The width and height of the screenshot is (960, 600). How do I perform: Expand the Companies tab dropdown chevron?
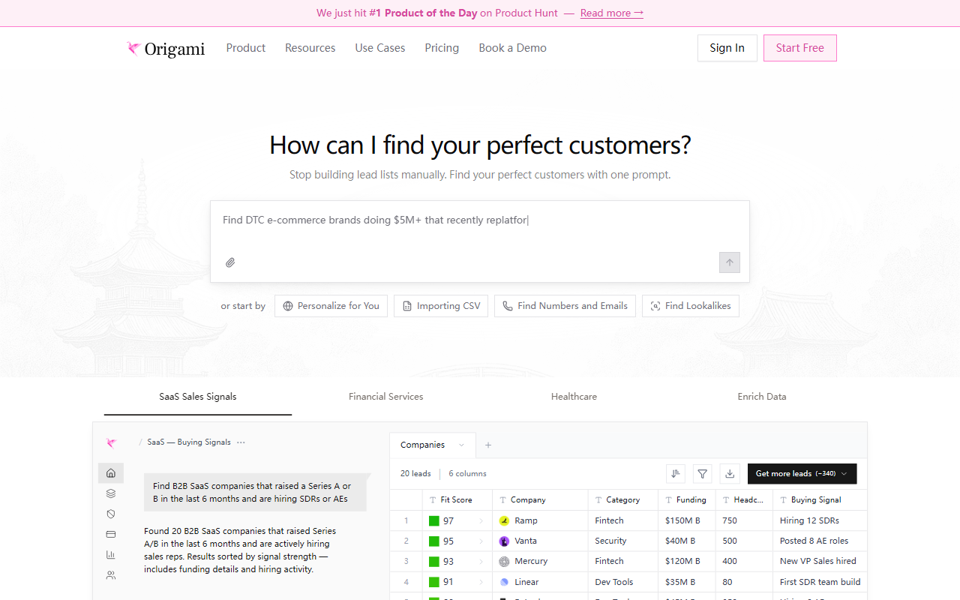pos(461,445)
